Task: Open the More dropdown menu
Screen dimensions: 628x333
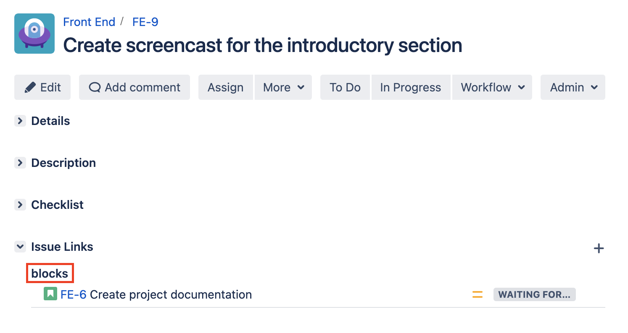Action: 283,87
